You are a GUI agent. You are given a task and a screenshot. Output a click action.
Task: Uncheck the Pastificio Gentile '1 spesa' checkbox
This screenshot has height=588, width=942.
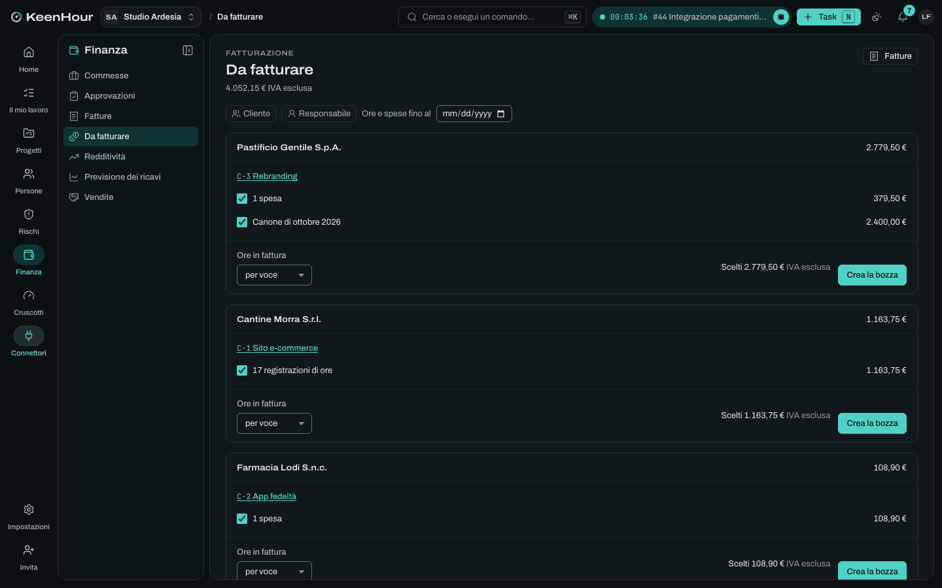[242, 199]
